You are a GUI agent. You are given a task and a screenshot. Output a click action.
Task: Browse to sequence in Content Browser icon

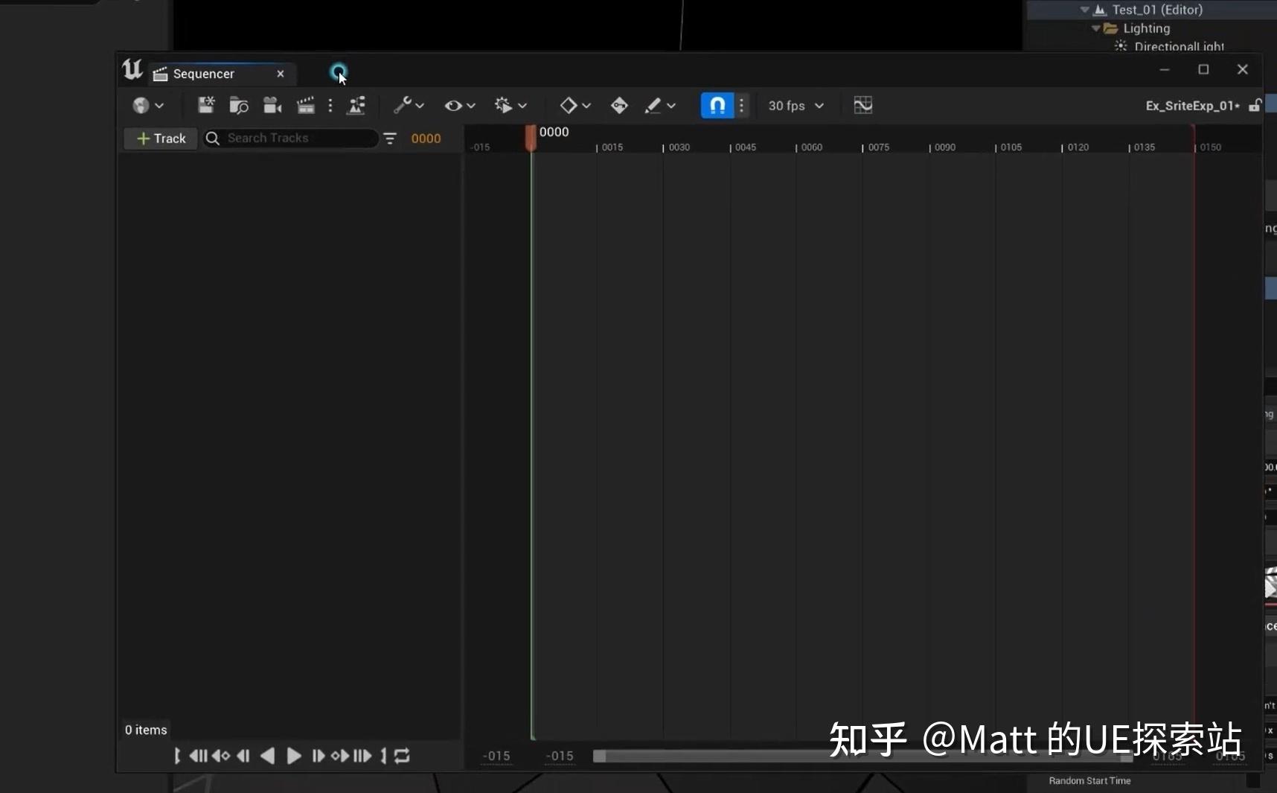[x=239, y=106]
